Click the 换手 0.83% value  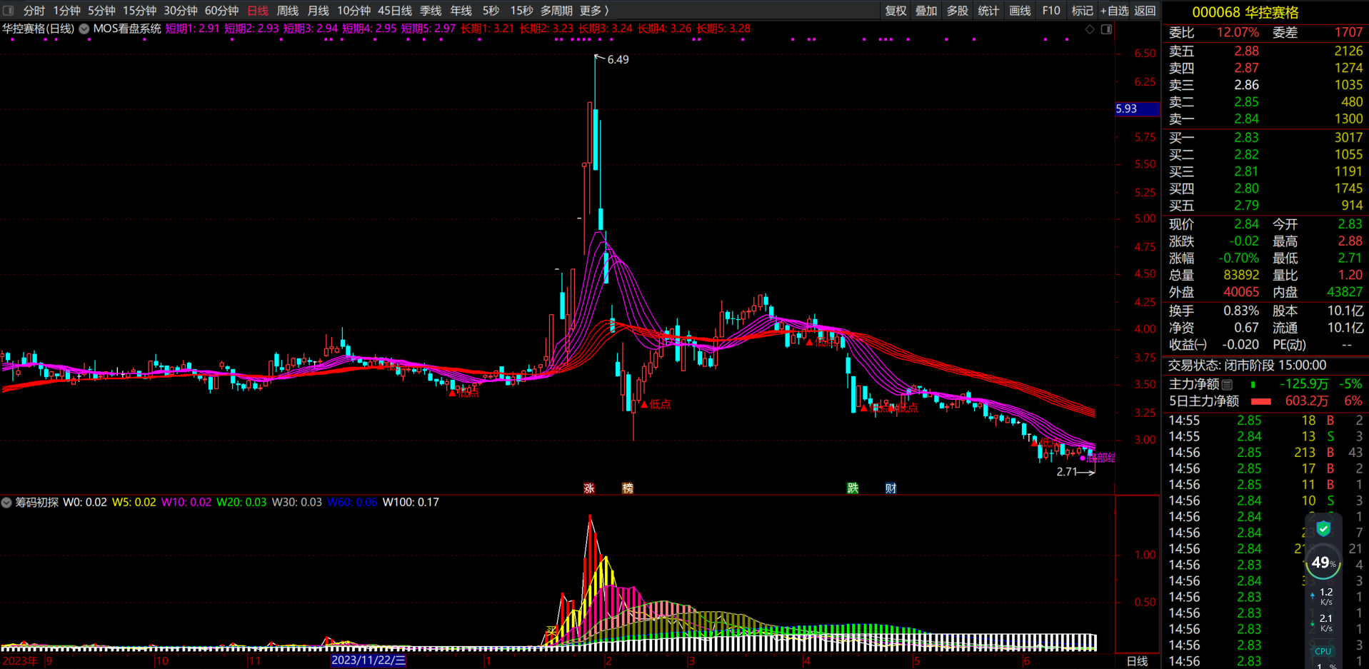[x=1241, y=311]
